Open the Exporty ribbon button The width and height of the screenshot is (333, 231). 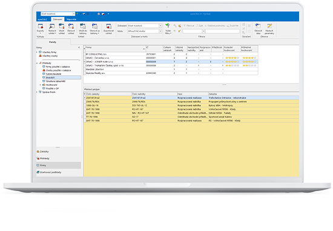(x=40, y=28)
